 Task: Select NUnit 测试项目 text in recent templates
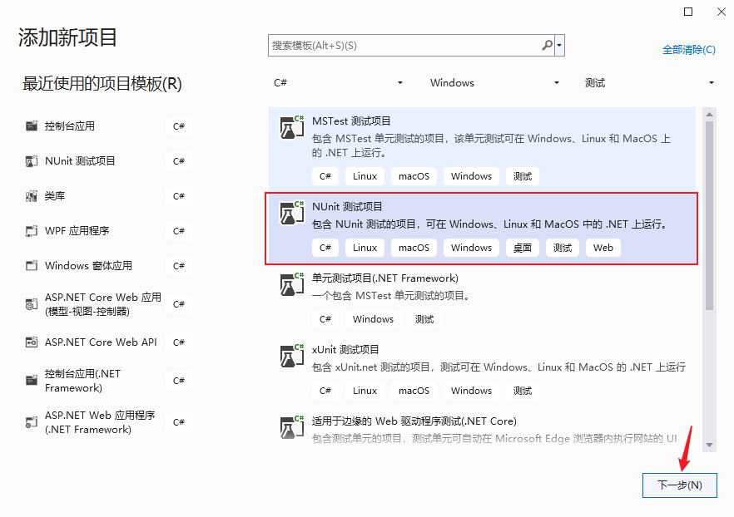(x=80, y=161)
